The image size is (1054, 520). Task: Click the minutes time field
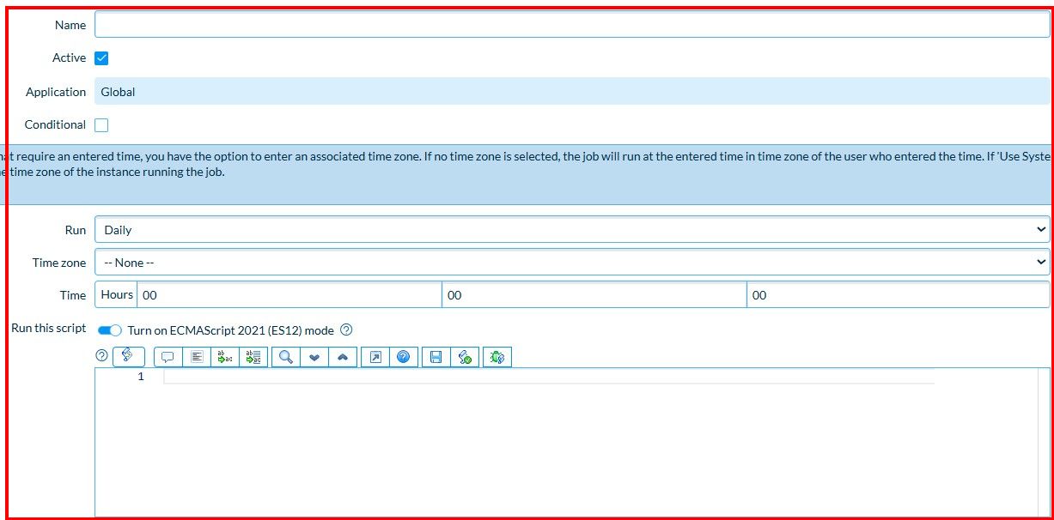click(594, 294)
